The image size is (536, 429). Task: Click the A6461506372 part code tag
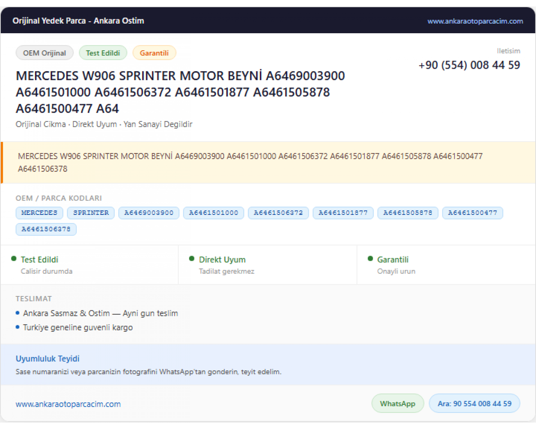click(x=278, y=213)
